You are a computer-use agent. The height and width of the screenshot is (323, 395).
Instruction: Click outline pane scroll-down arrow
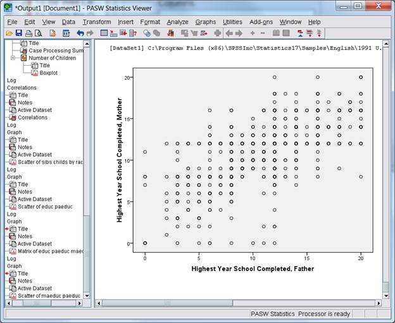[87, 296]
